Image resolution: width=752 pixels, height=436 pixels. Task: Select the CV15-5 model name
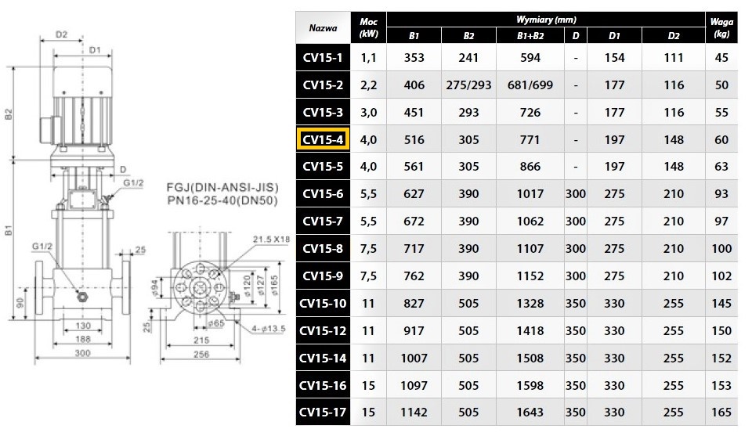[323, 166]
